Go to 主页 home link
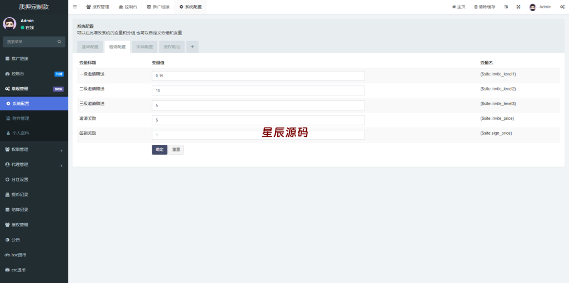 [458, 7]
